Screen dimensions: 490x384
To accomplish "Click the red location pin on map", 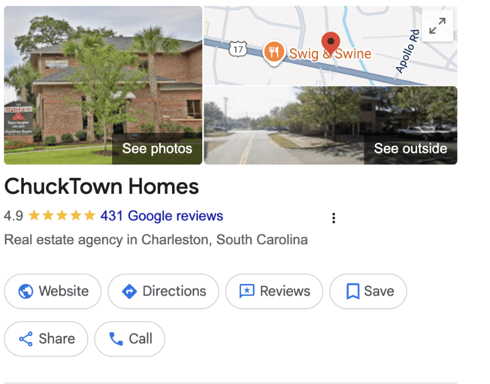I will (x=330, y=44).
